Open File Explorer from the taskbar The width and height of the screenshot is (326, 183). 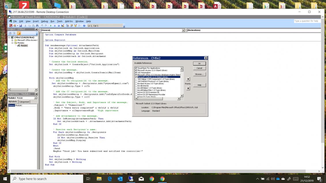(x=99, y=179)
